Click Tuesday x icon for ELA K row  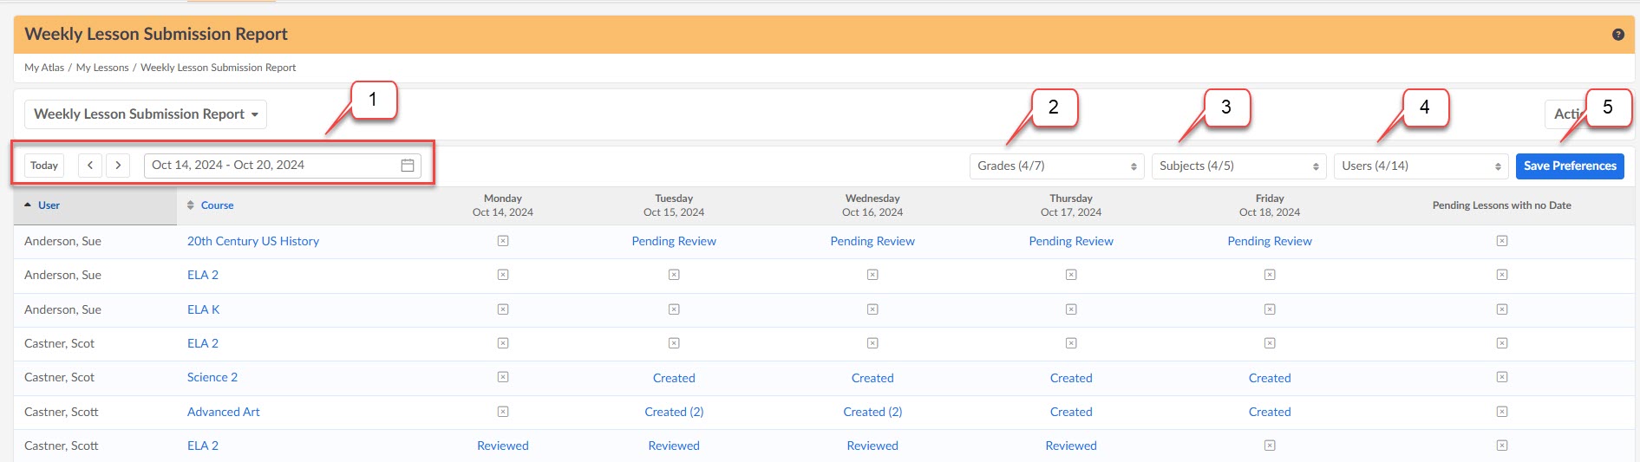coord(674,309)
